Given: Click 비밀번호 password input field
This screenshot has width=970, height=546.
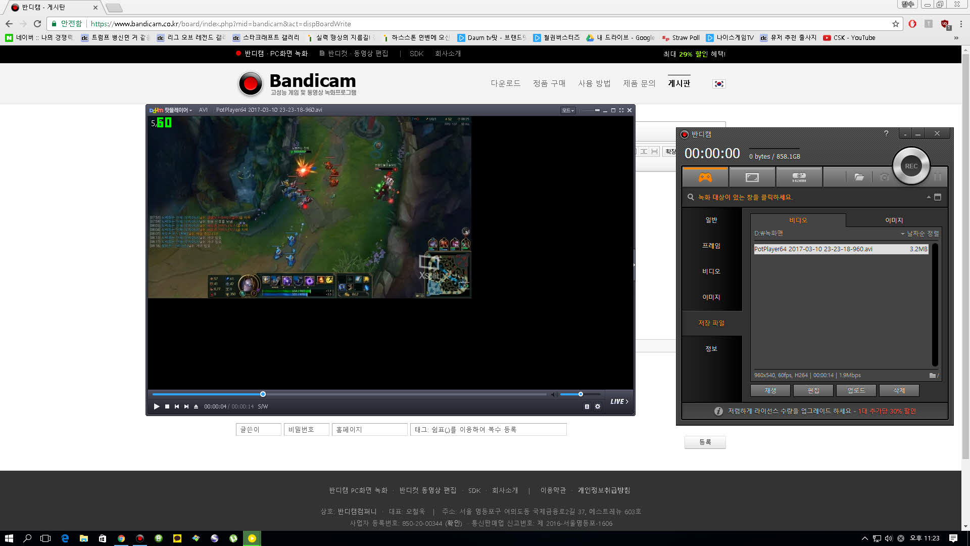Looking at the screenshot, I should pos(307,429).
